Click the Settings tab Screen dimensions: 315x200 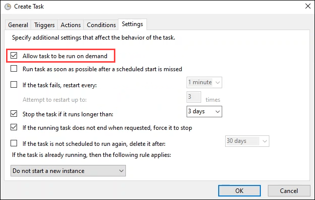point(132,24)
